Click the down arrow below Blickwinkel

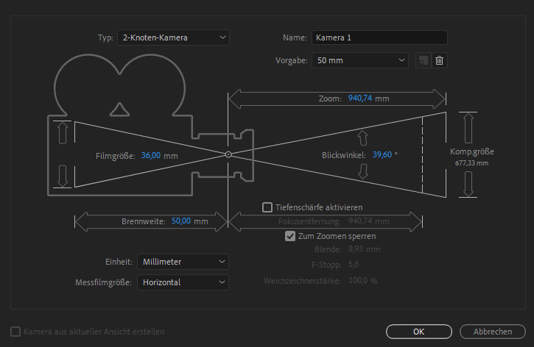(x=362, y=172)
